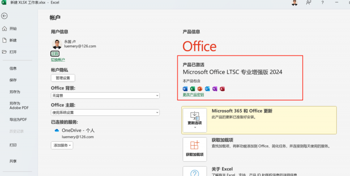Open the 开始 (Home) page
The width and height of the screenshot is (350, 176).
coord(13,29)
